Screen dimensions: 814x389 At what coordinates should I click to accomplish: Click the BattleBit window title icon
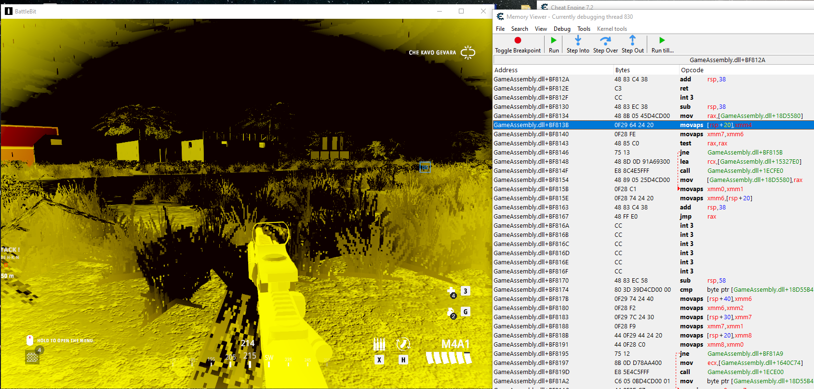click(8, 11)
